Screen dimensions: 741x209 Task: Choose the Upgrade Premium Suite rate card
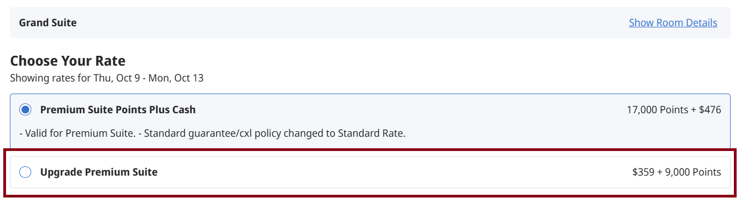point(370,172)
